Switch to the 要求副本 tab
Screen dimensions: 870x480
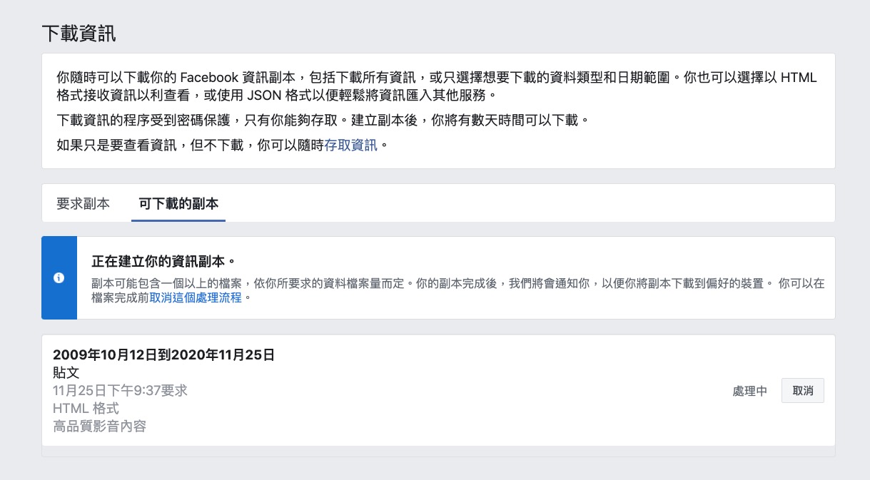[x=83, y=204]
